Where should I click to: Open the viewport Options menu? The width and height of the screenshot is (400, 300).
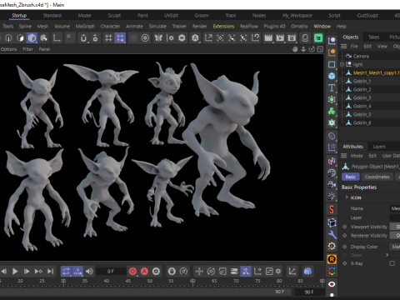pos(8,49)
